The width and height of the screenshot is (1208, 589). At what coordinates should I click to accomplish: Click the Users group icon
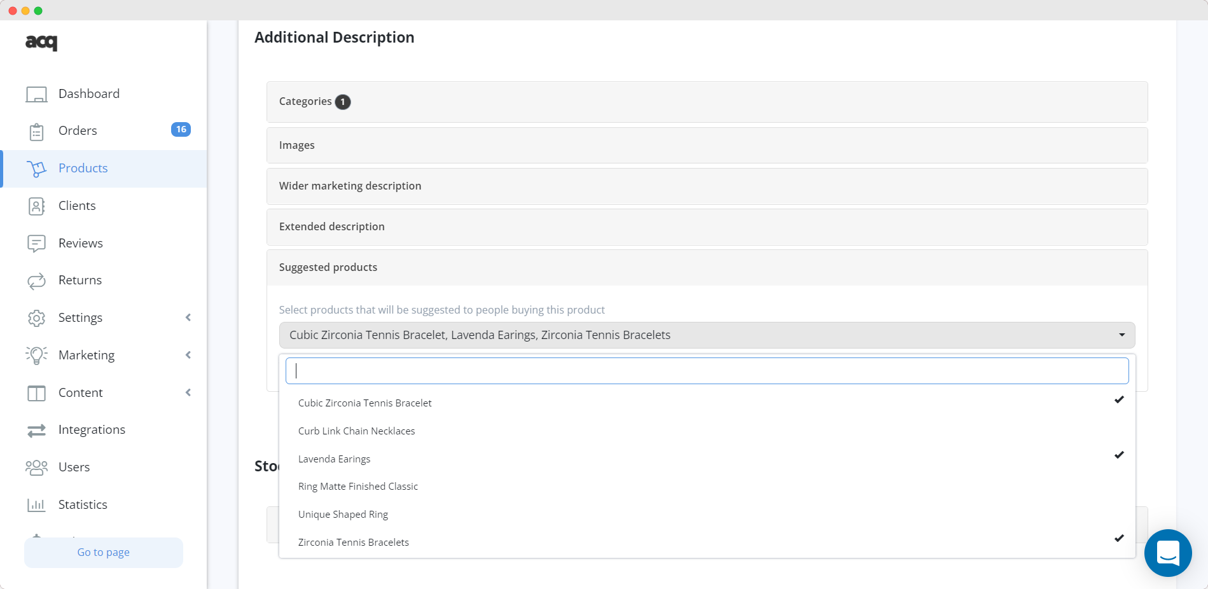[x=36, y=468]
